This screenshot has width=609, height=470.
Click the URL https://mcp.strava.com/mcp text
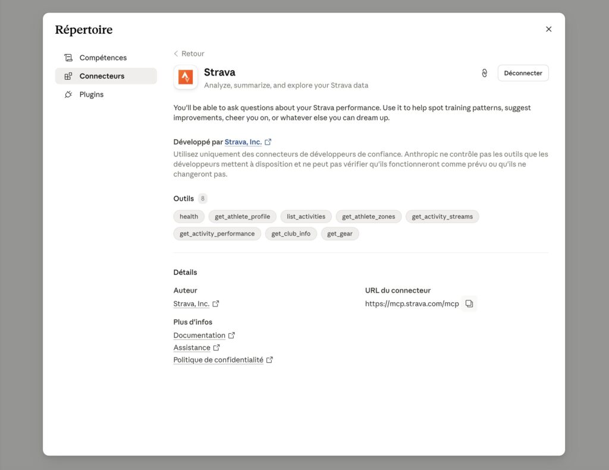tap(412, 304)
